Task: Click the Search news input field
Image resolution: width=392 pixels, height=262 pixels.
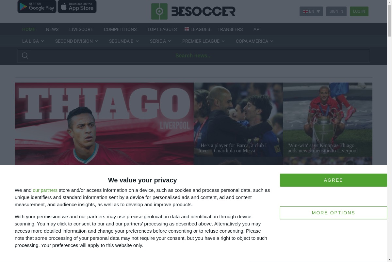Action: 194,56
